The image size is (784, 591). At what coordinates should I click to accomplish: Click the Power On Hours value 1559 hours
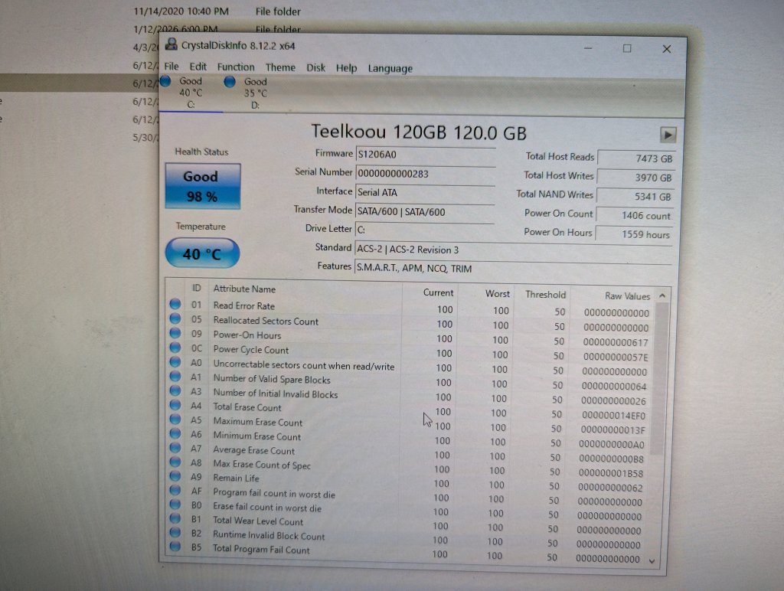(633, 234)
